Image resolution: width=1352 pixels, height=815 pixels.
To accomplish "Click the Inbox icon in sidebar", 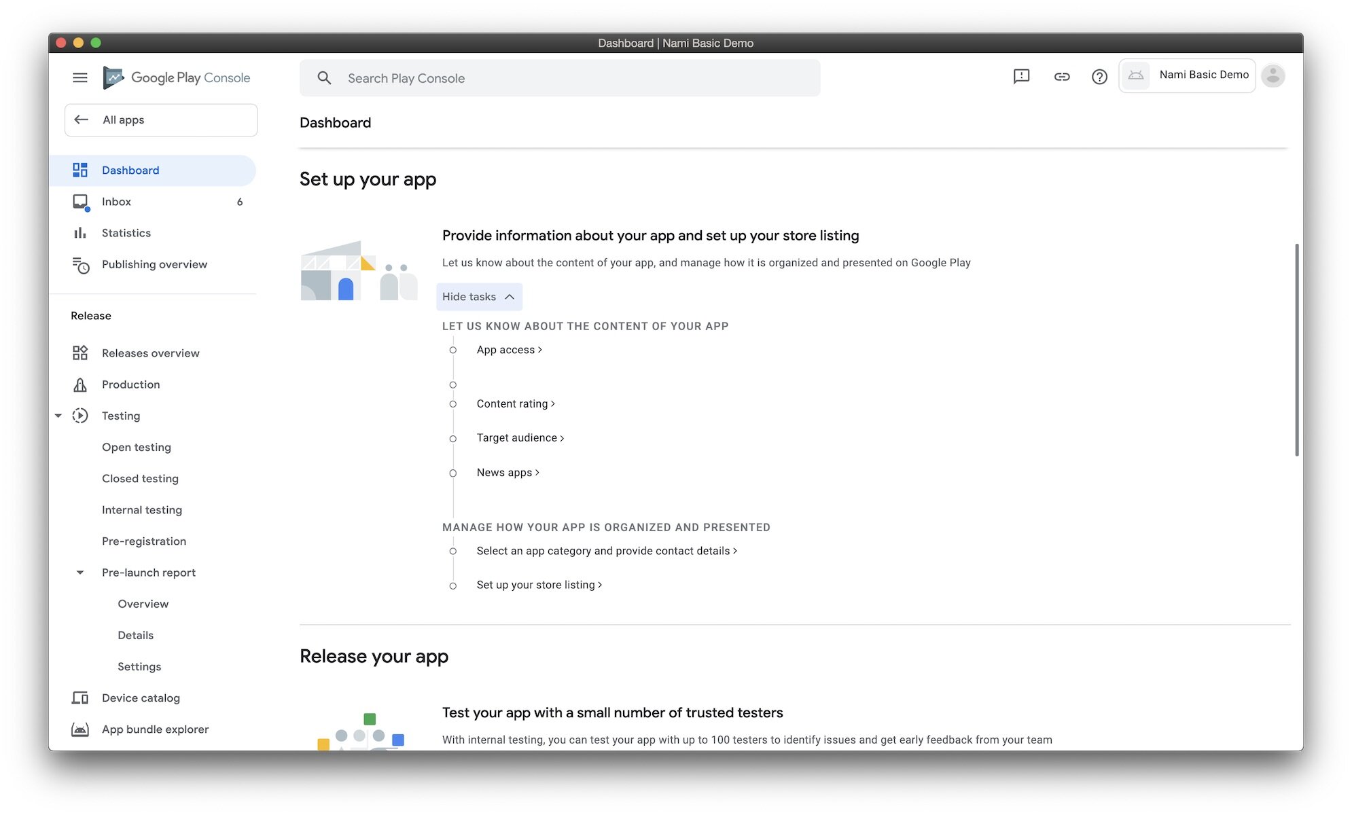I will click(x=81, y=202).
